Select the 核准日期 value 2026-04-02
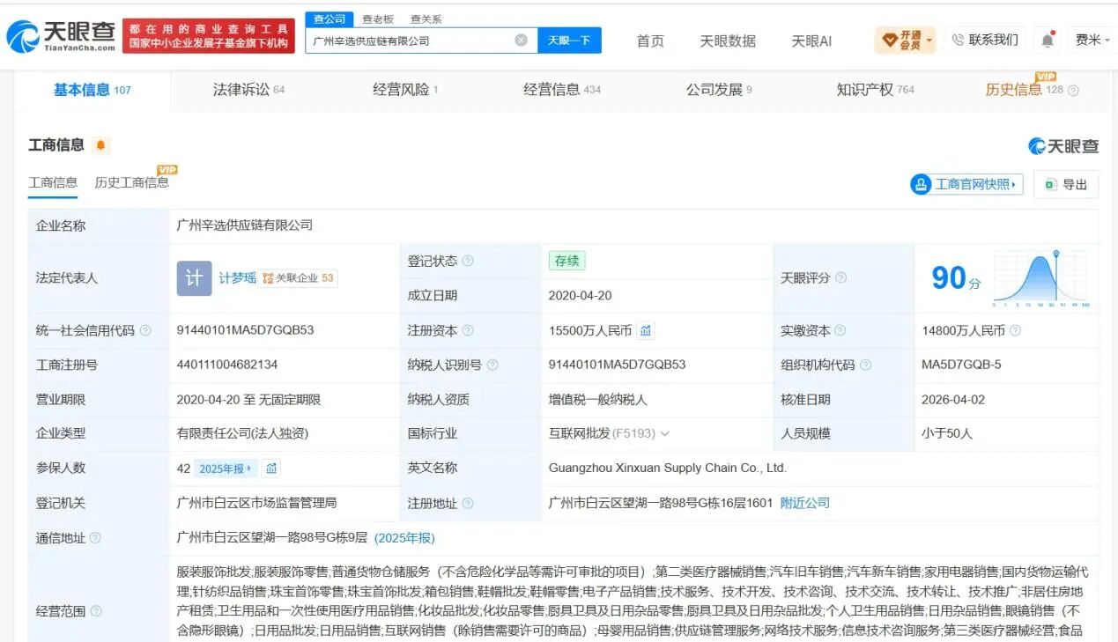The height and width of the screenshot is (642, 1118). click(x=953, y=399)
